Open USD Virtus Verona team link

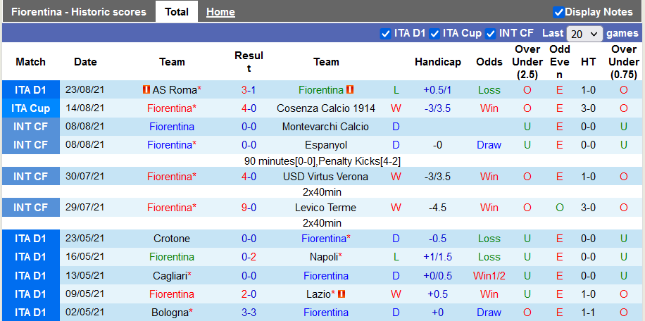click(325, 177)
